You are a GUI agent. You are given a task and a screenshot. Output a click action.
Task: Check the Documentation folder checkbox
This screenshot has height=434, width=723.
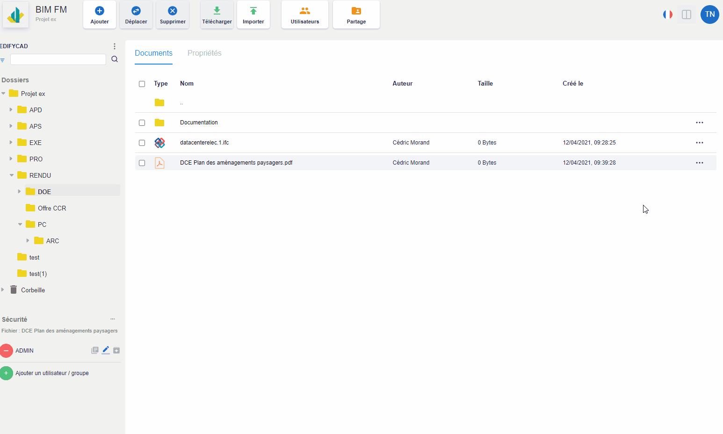click(142, 123)
